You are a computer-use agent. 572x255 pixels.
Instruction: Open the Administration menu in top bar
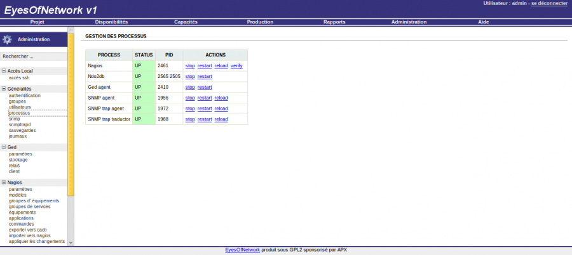(x=409, y=22)
